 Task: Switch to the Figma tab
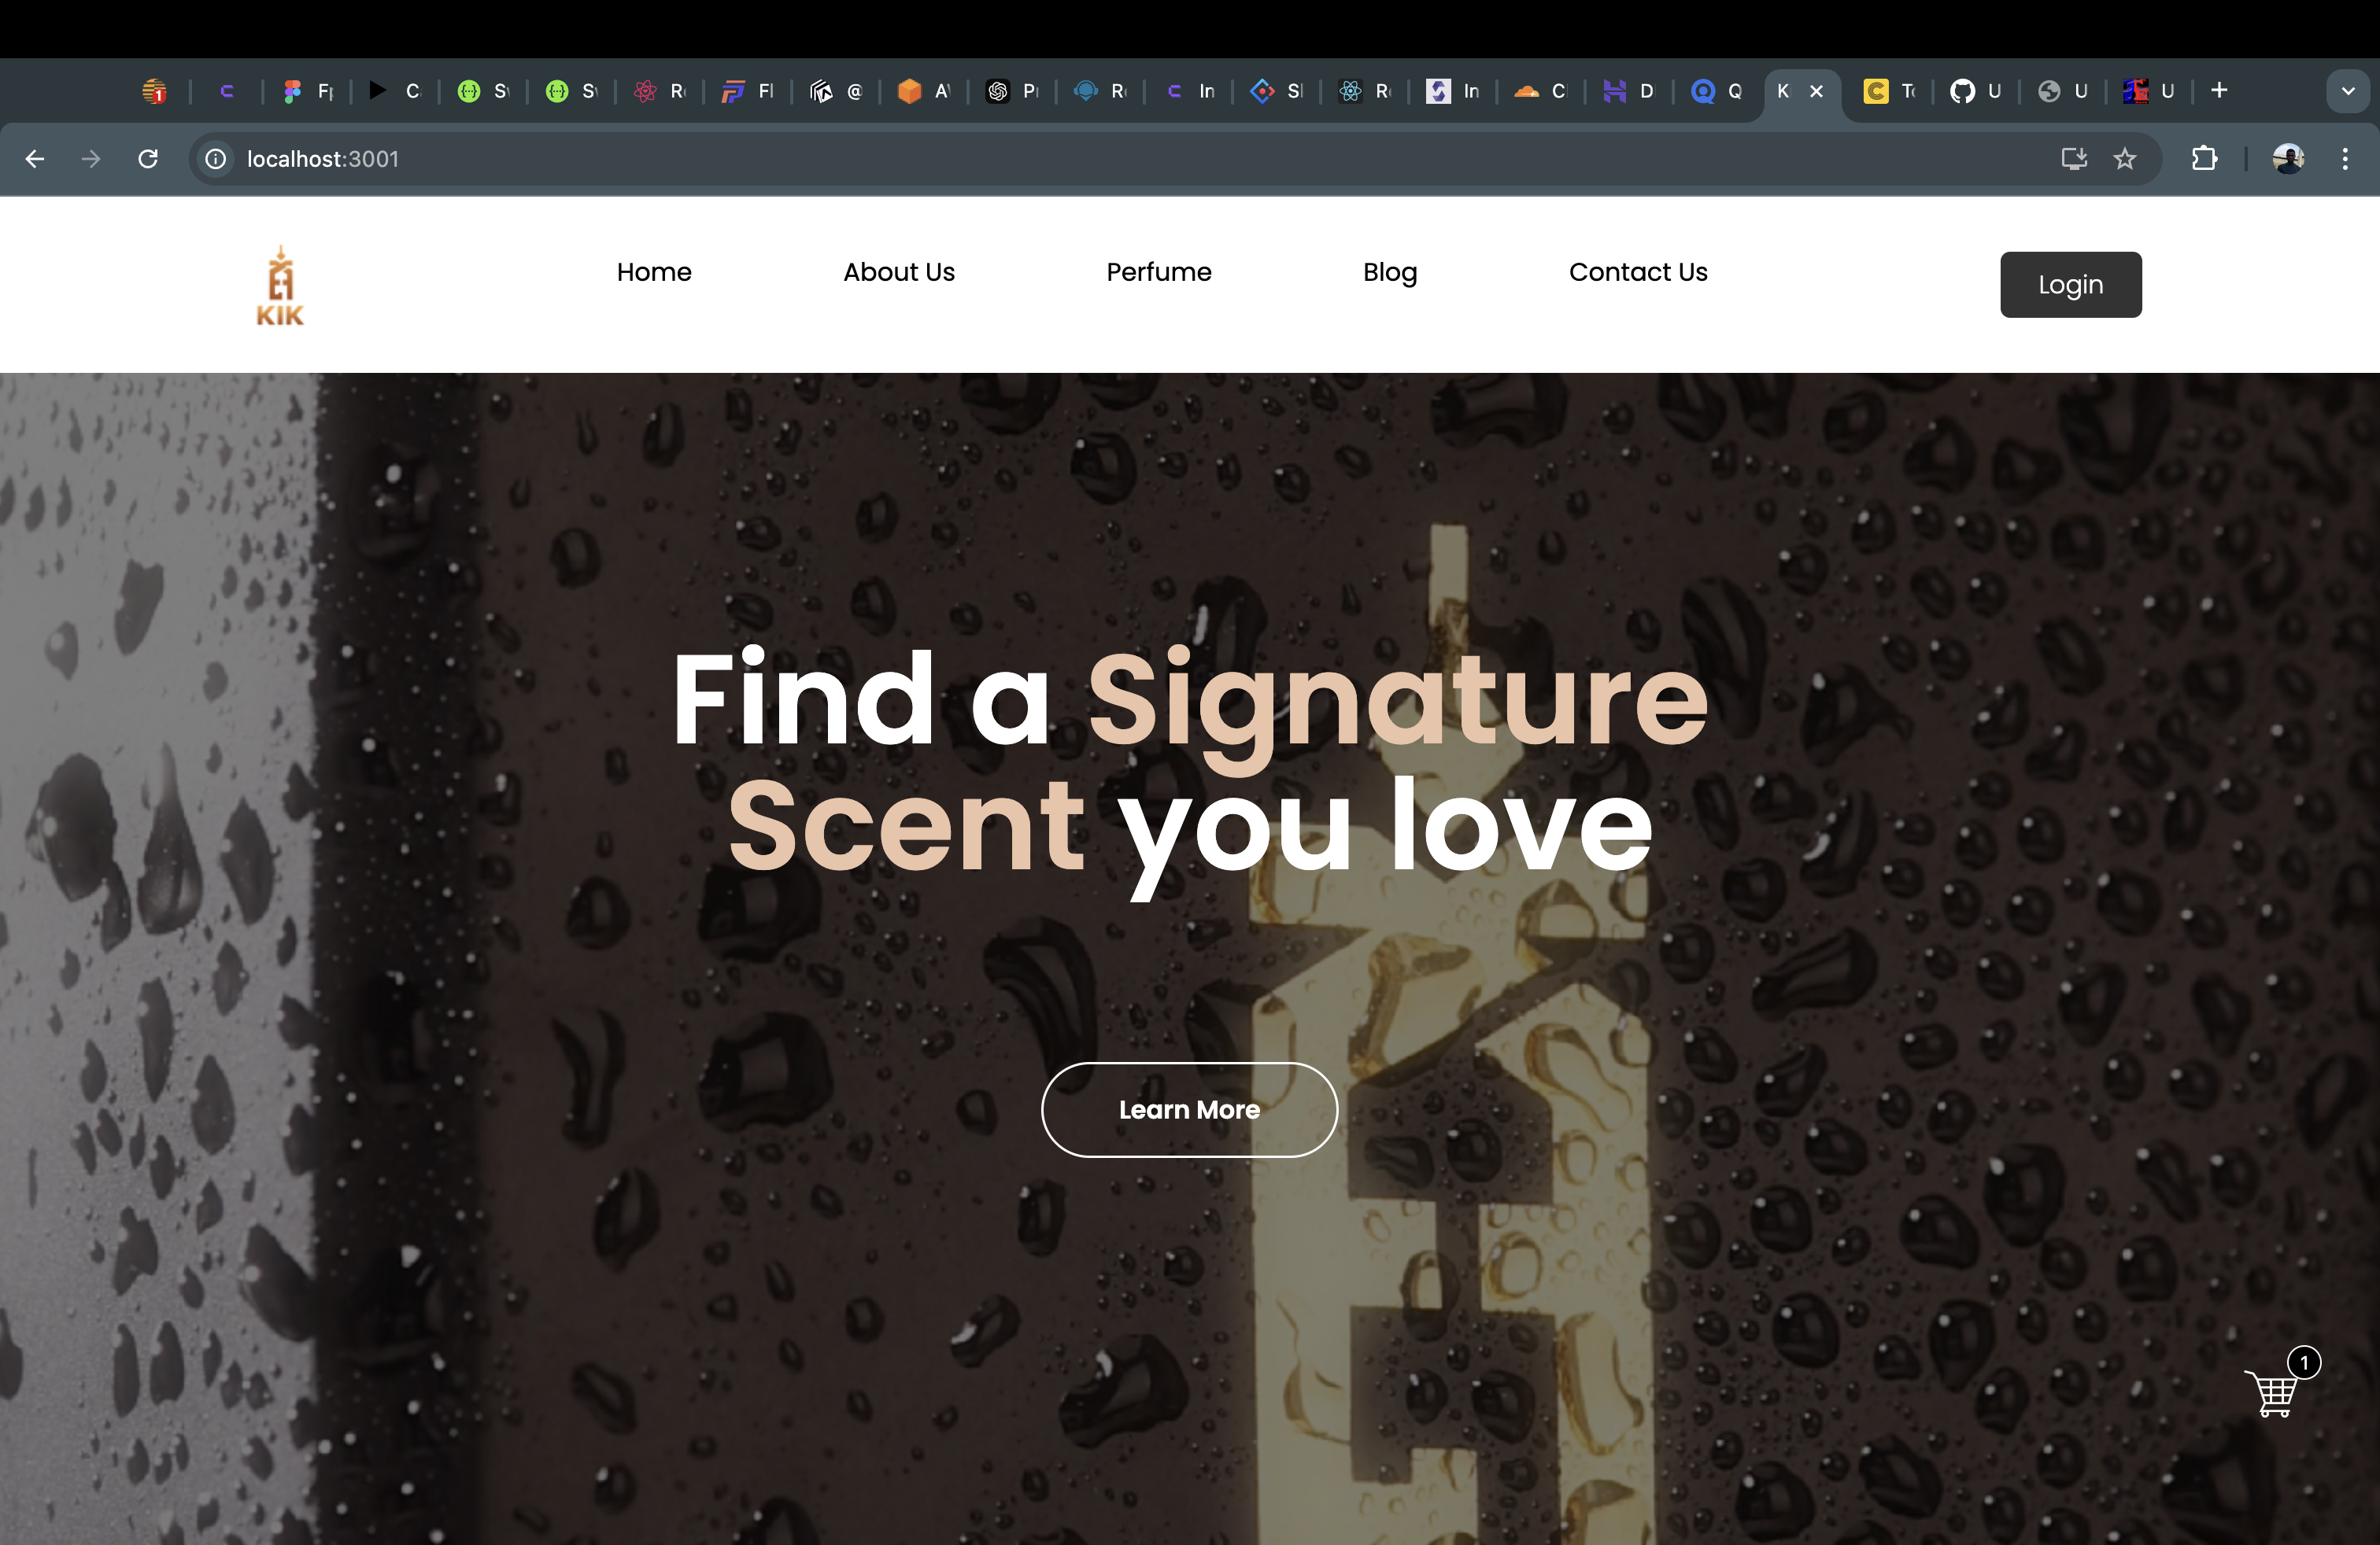click(x=308, y=91)
